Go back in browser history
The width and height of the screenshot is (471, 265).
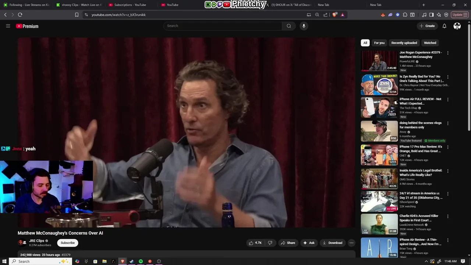tap(5, 15)
